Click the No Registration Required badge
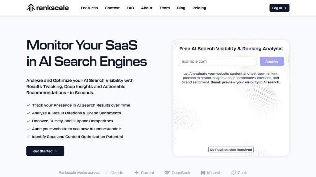The image size is (316, 177). [231, 150]
